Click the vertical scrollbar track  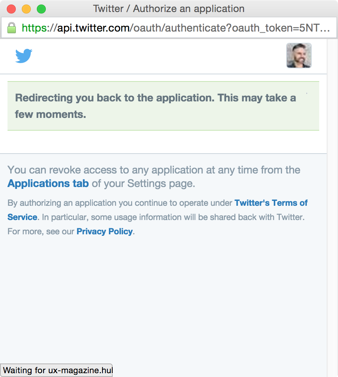(332, 208)
